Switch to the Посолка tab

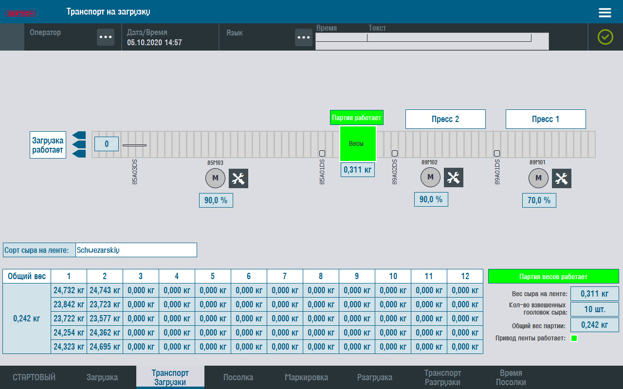pos(238,377)
